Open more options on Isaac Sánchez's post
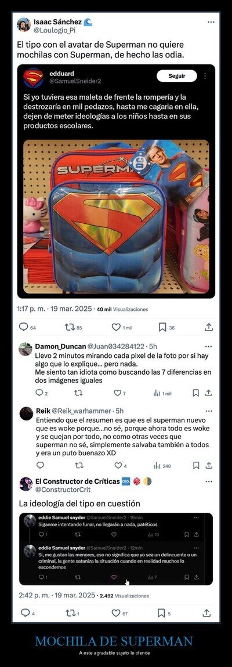This screenshot has width=232, height=667. pos(211,21)
